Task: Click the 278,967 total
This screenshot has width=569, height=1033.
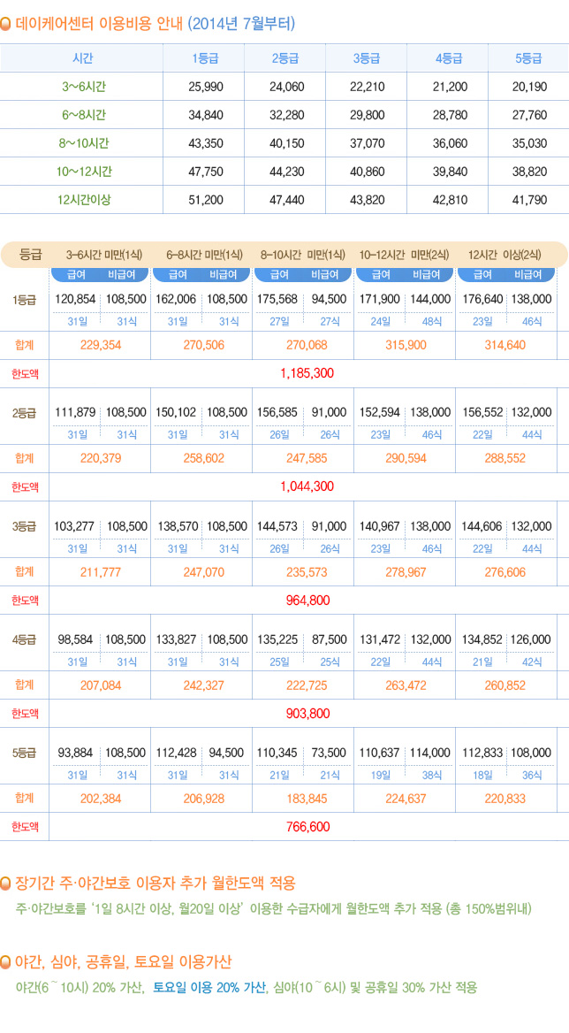Action: pos(406,572)
